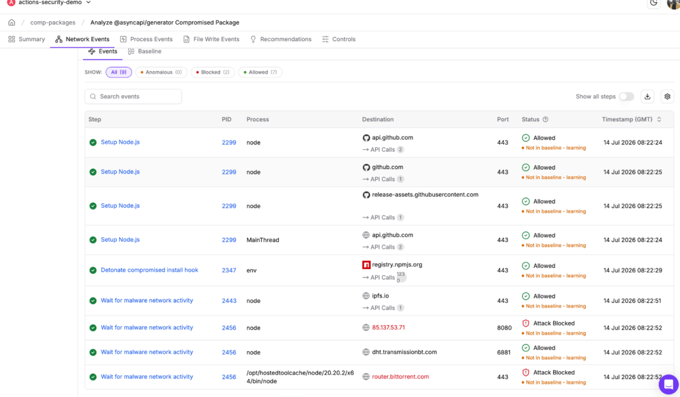Toggle dark mode moon icon
This screenshot has width=680, height=397.
coord(653,3)
